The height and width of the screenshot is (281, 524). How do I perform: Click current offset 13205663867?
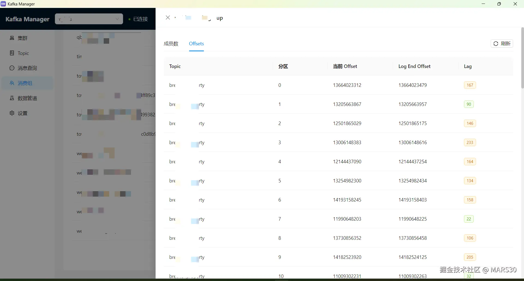click(347, 104)
